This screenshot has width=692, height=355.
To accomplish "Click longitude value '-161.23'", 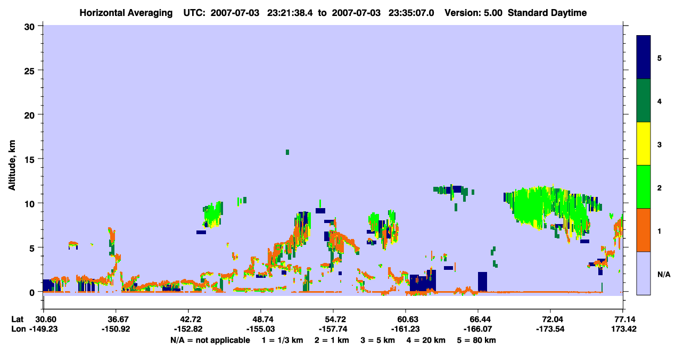I will coord(406,329).
